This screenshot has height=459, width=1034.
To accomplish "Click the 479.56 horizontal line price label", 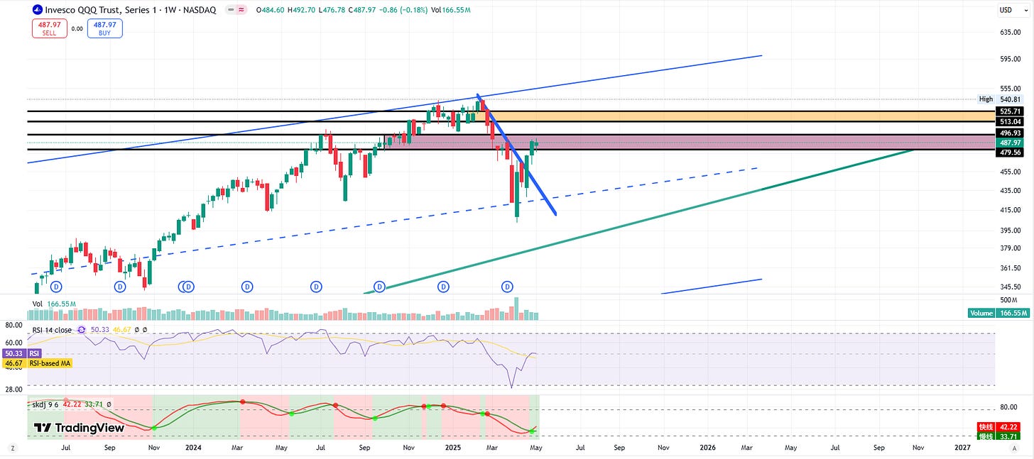I will pos(1009,152).
